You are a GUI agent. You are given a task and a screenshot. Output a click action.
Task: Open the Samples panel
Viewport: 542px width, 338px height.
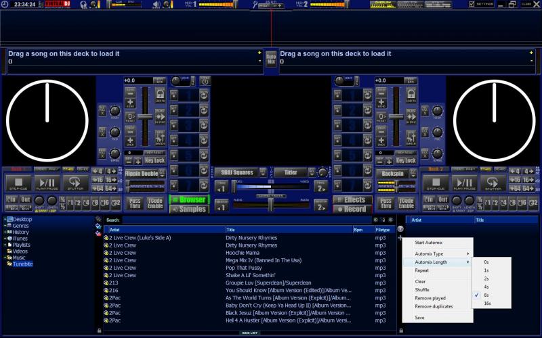tap(190, 210)
